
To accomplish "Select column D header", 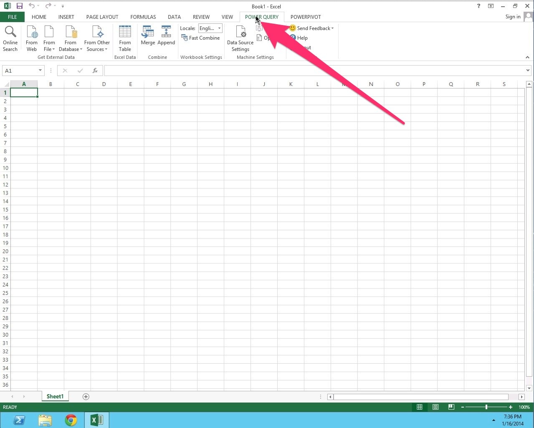I will coord(104,84).
